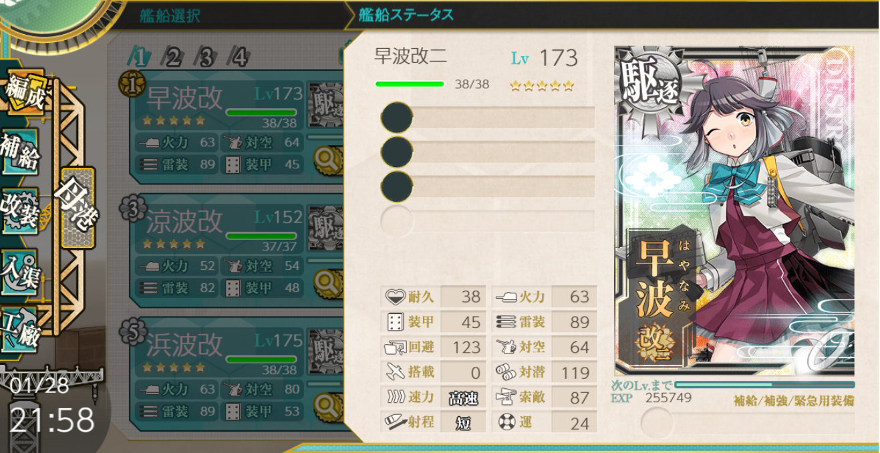Switch to fleet tab 4
The width and height of the screenshot is (880, 453).
pyautogui.click(x=239, y=57)
